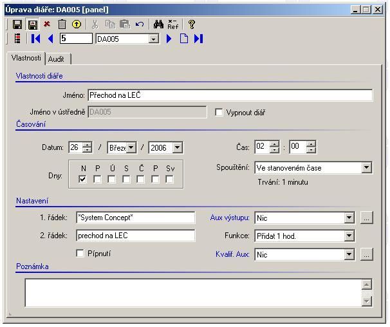This screenshot has height=327, width=390.
Task: Go to the next record arrow
Action: 169,39
